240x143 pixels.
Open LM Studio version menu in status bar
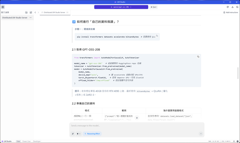point(7,141)
